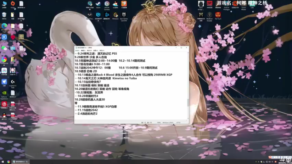Open the Cherry red app icon
Viewport: 292px width, 164px height.
tap(13, 38)
